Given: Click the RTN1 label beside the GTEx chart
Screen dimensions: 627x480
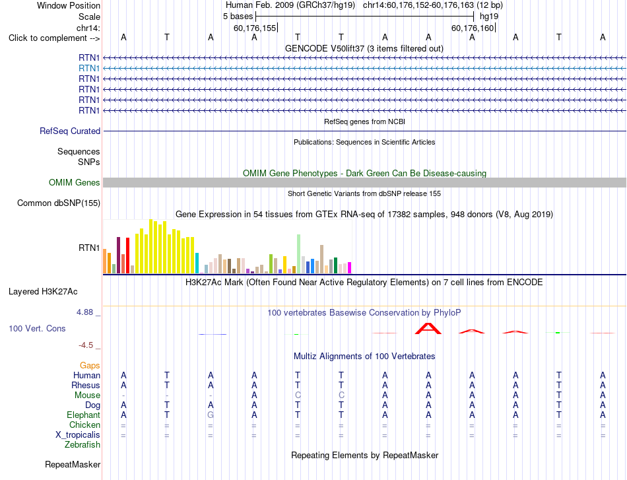Looking at the screenshot, I should point(89,248).
